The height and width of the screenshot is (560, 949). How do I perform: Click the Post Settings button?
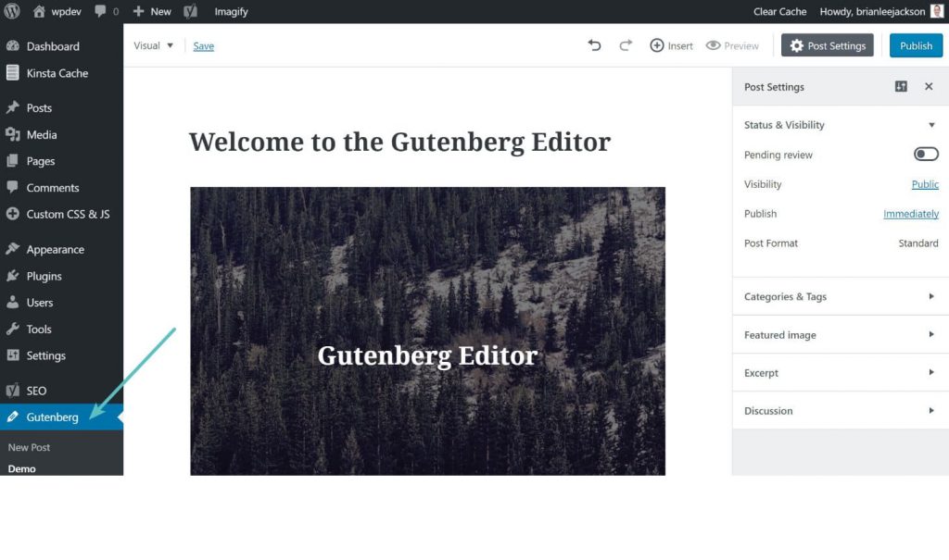(x=828, y=45)
